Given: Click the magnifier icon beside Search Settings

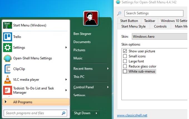Looking at the screenshot, I should 119,13.
